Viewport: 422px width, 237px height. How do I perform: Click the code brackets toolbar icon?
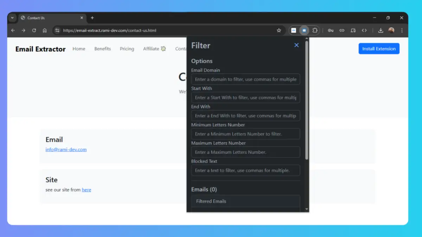364,31
